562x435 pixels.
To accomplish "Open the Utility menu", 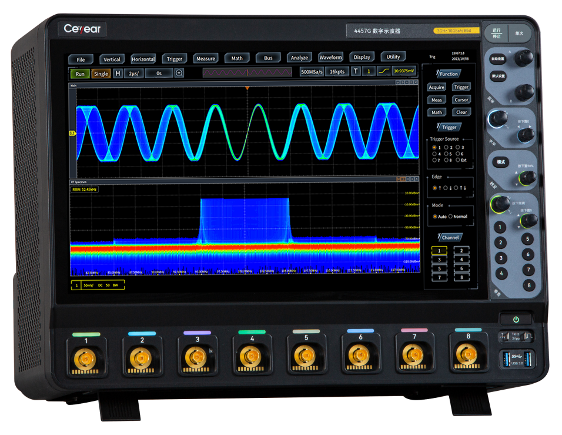I will pos(393,57).
